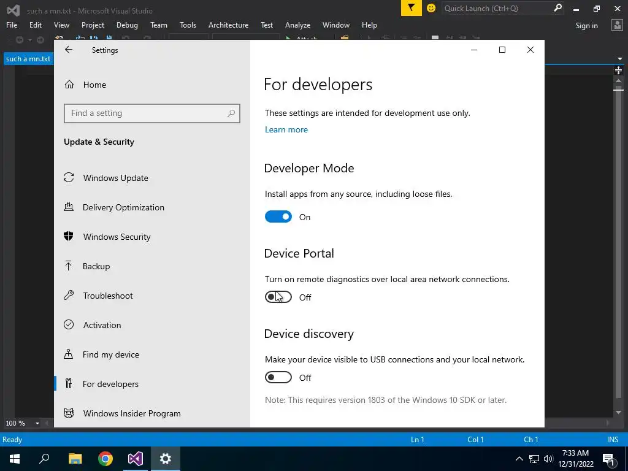Select the such a mn.txt tab
Screen dimensions: 628x471
point(28,59)
